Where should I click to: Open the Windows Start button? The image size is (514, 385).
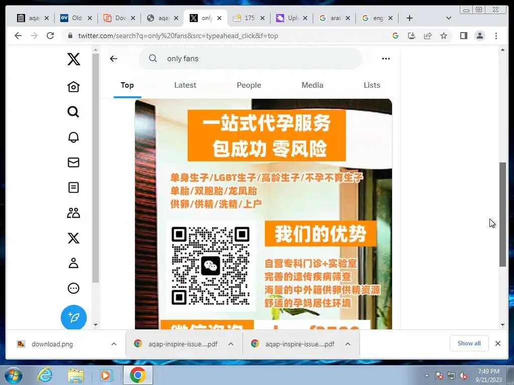14,375
